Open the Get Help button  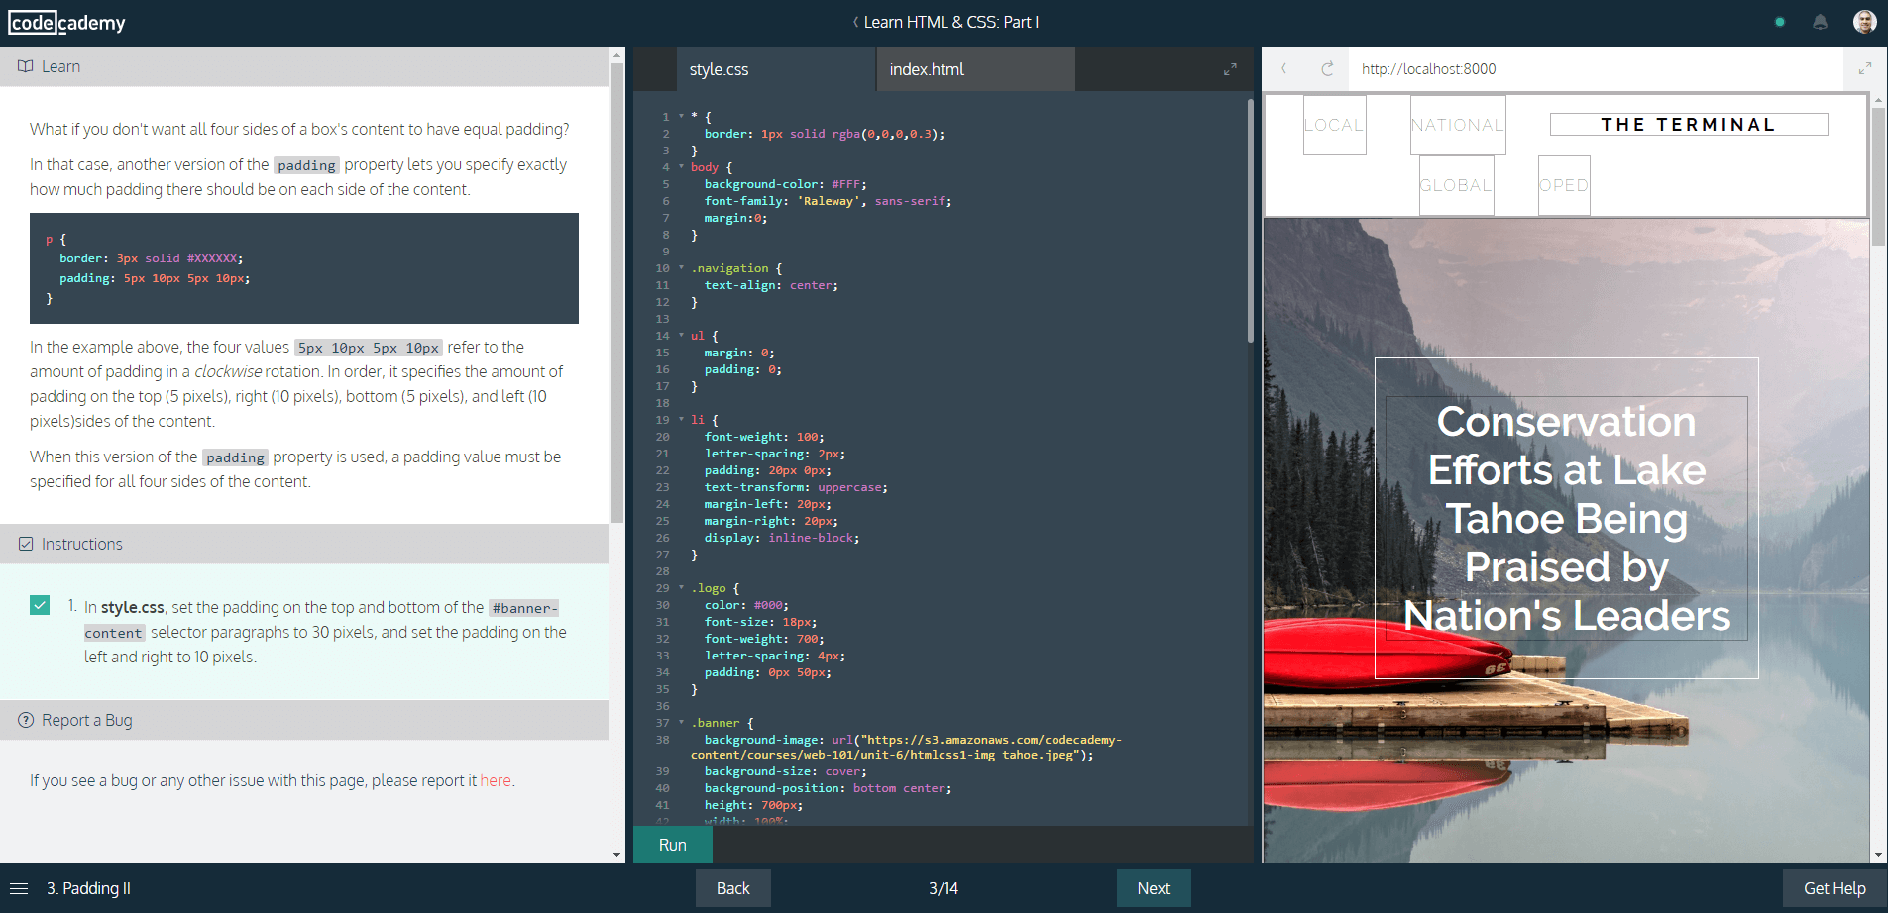click(1834, 888)
